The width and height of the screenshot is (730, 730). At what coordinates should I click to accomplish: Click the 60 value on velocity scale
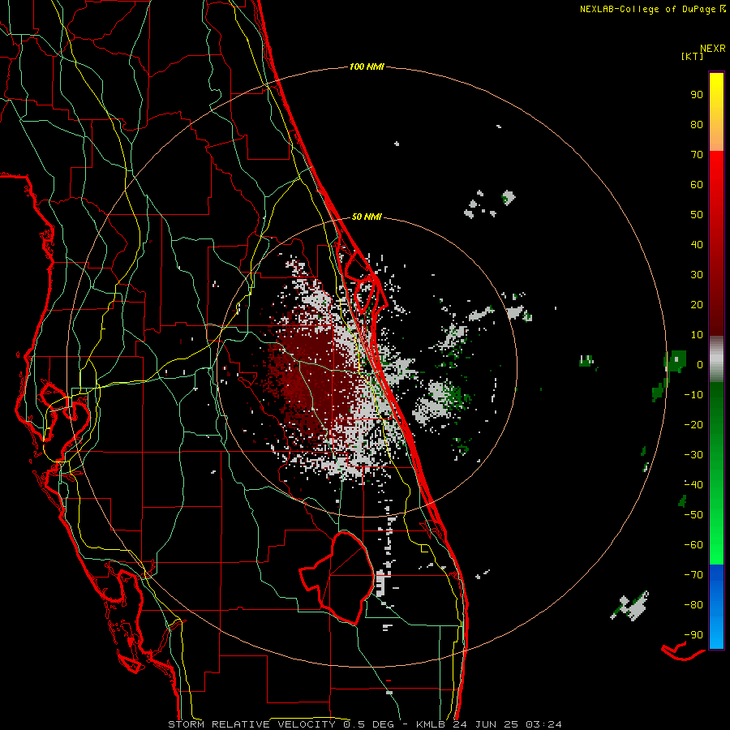point(697,184)
